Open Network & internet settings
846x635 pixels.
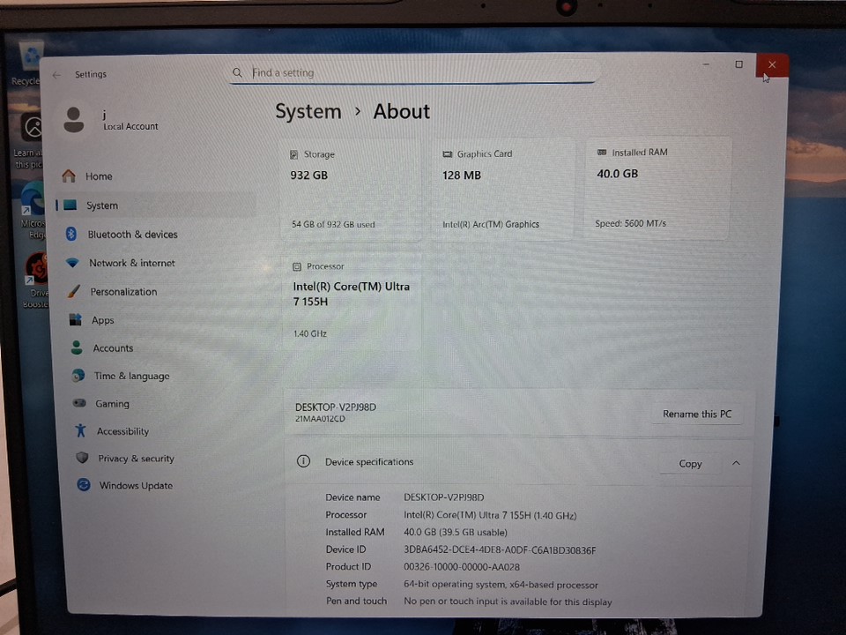click(131, 263)
